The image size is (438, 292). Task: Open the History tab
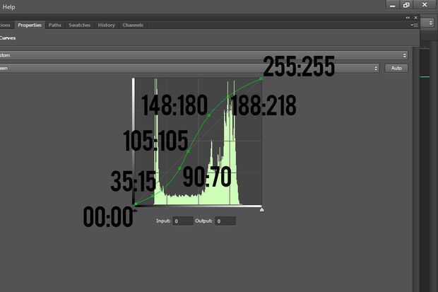tap(106, 25)
